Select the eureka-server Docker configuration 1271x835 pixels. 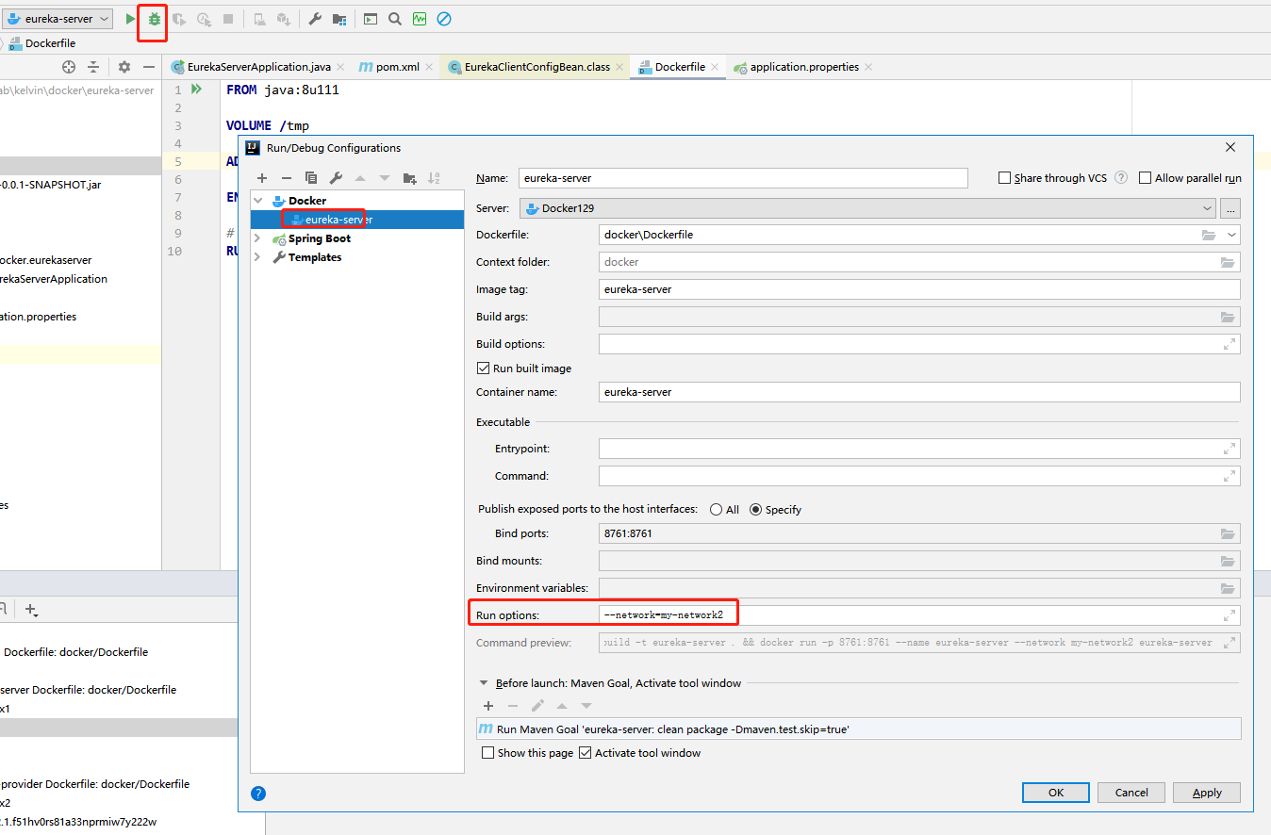(357, 220)
